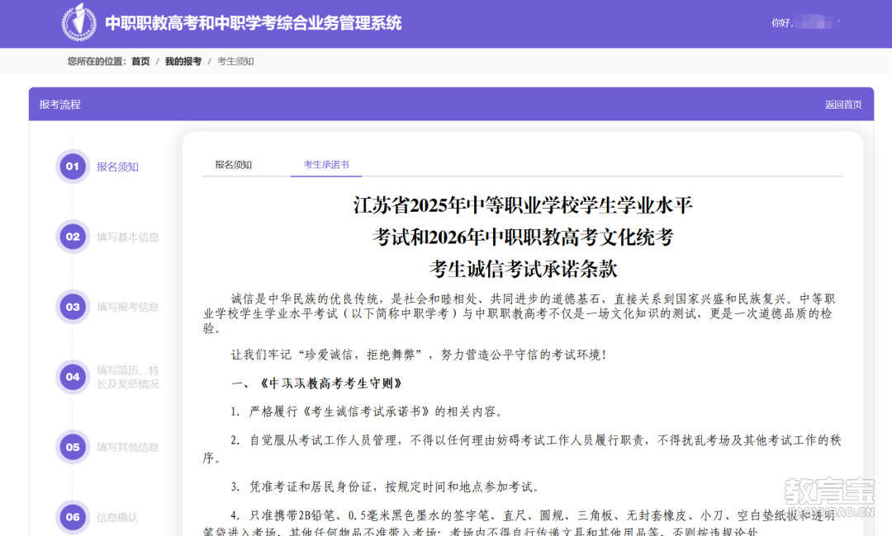Click the step 03 circle icon
Image resolution: width=892 pixels, height=536 pixels.
point(73,307)
